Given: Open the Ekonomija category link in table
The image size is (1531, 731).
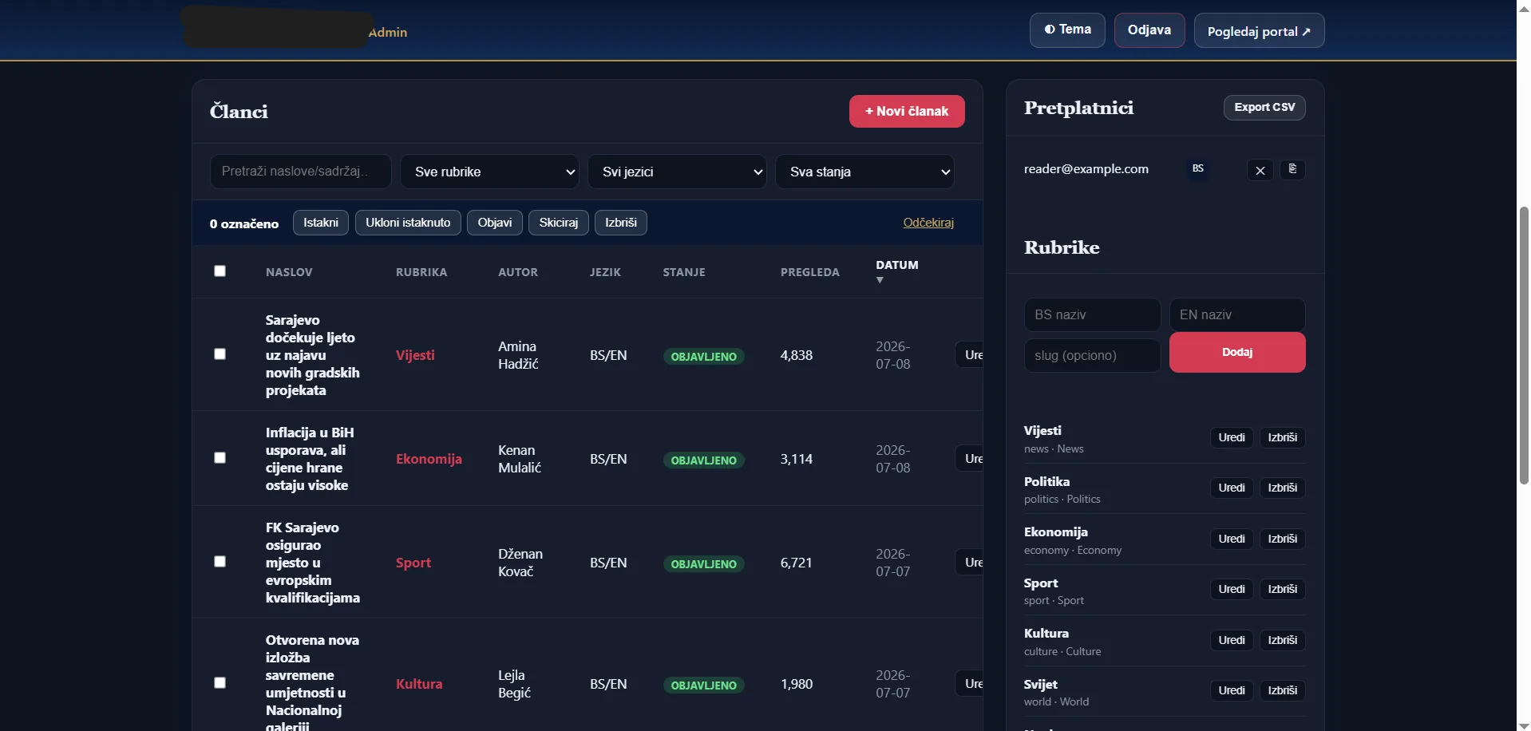Looking at the screenshot, I should (x=429, y=459).
